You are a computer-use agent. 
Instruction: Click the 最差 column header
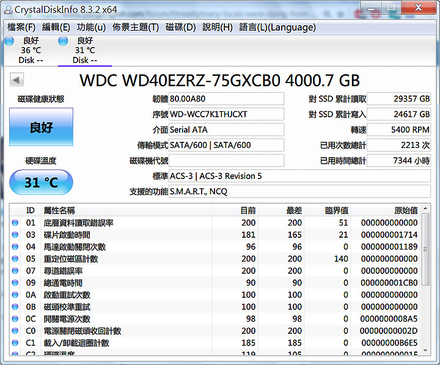coord(282,210)
